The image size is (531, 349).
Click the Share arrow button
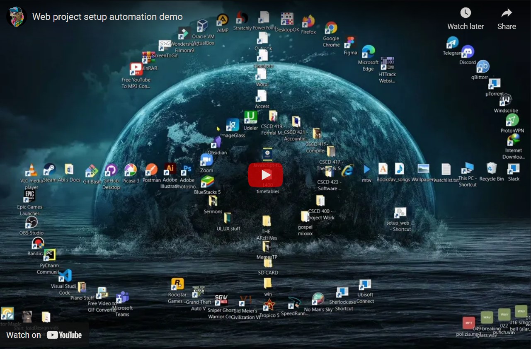click(507, 13)
